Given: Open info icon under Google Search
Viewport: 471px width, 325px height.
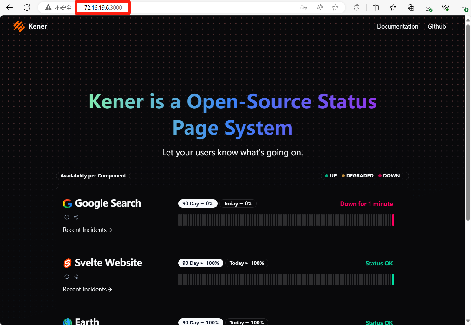Looking at the screenshot, I should click(x=67, y=217).
